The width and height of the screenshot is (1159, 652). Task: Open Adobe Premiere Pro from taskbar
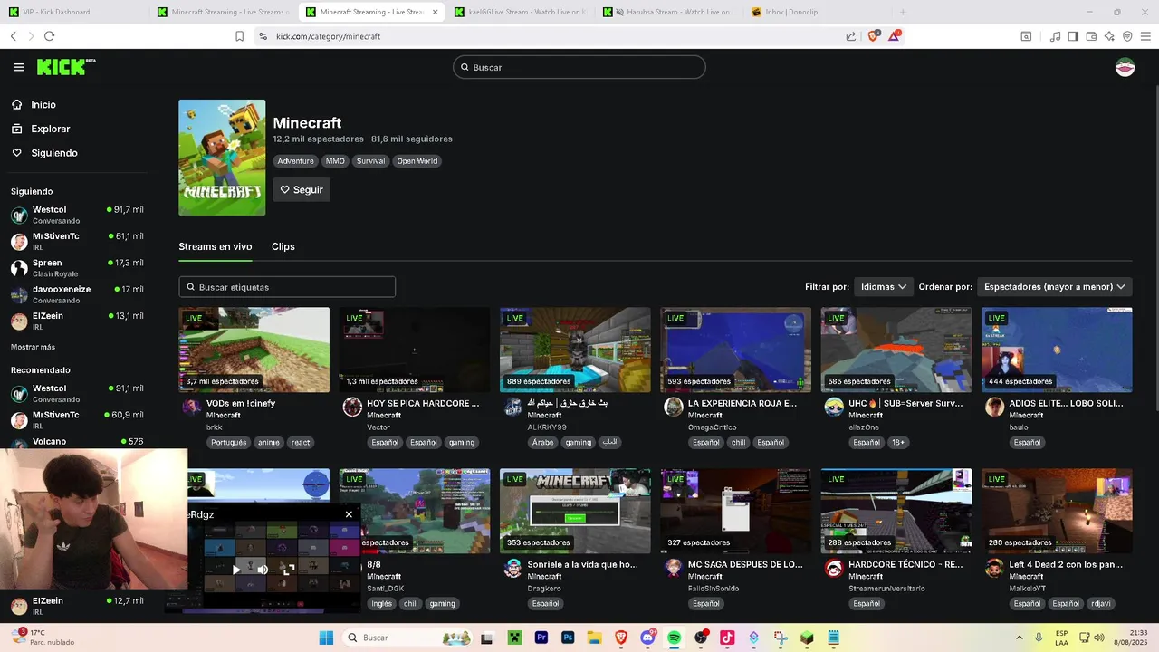[x=541, y=638]
